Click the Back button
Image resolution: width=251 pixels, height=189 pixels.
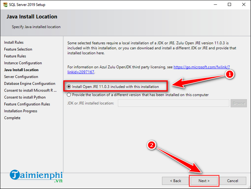(175, 181)
